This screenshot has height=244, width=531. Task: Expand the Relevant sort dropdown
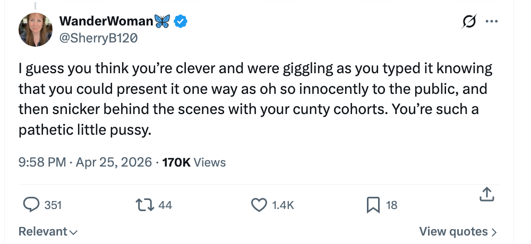(x=48, y=232)
